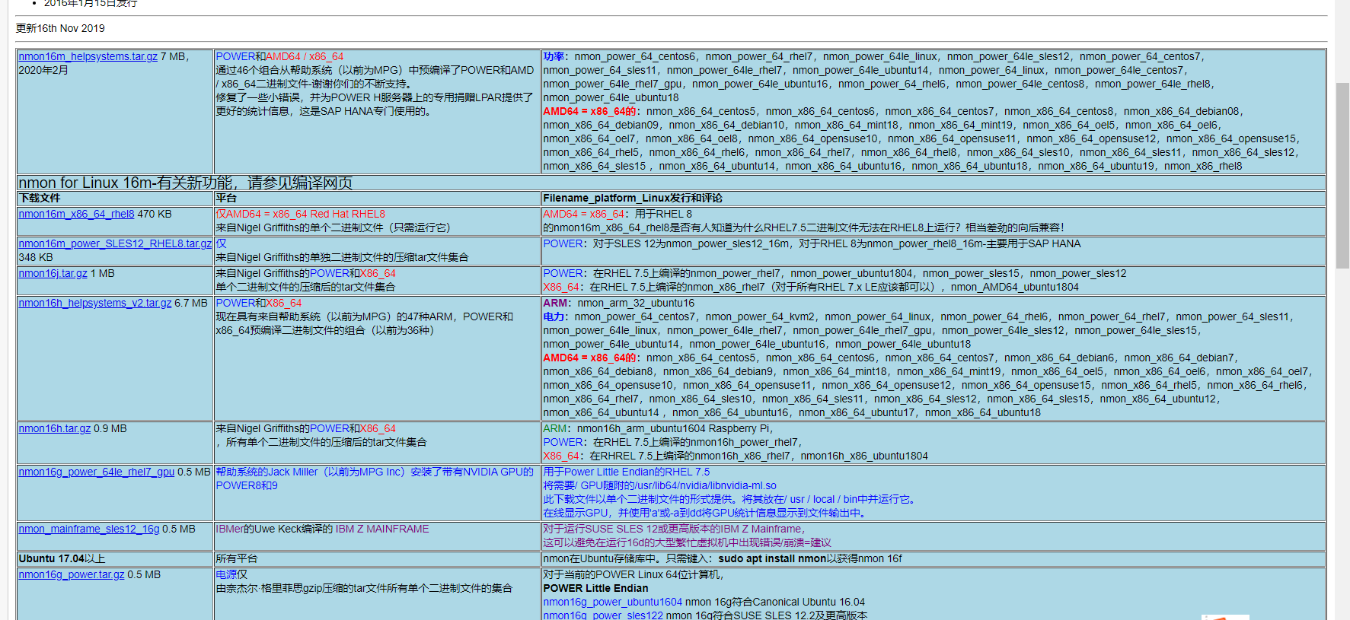Click 'POWER Little Endian' bold text
Viewport: 1350px width, 620px height.
pos(595,588)
